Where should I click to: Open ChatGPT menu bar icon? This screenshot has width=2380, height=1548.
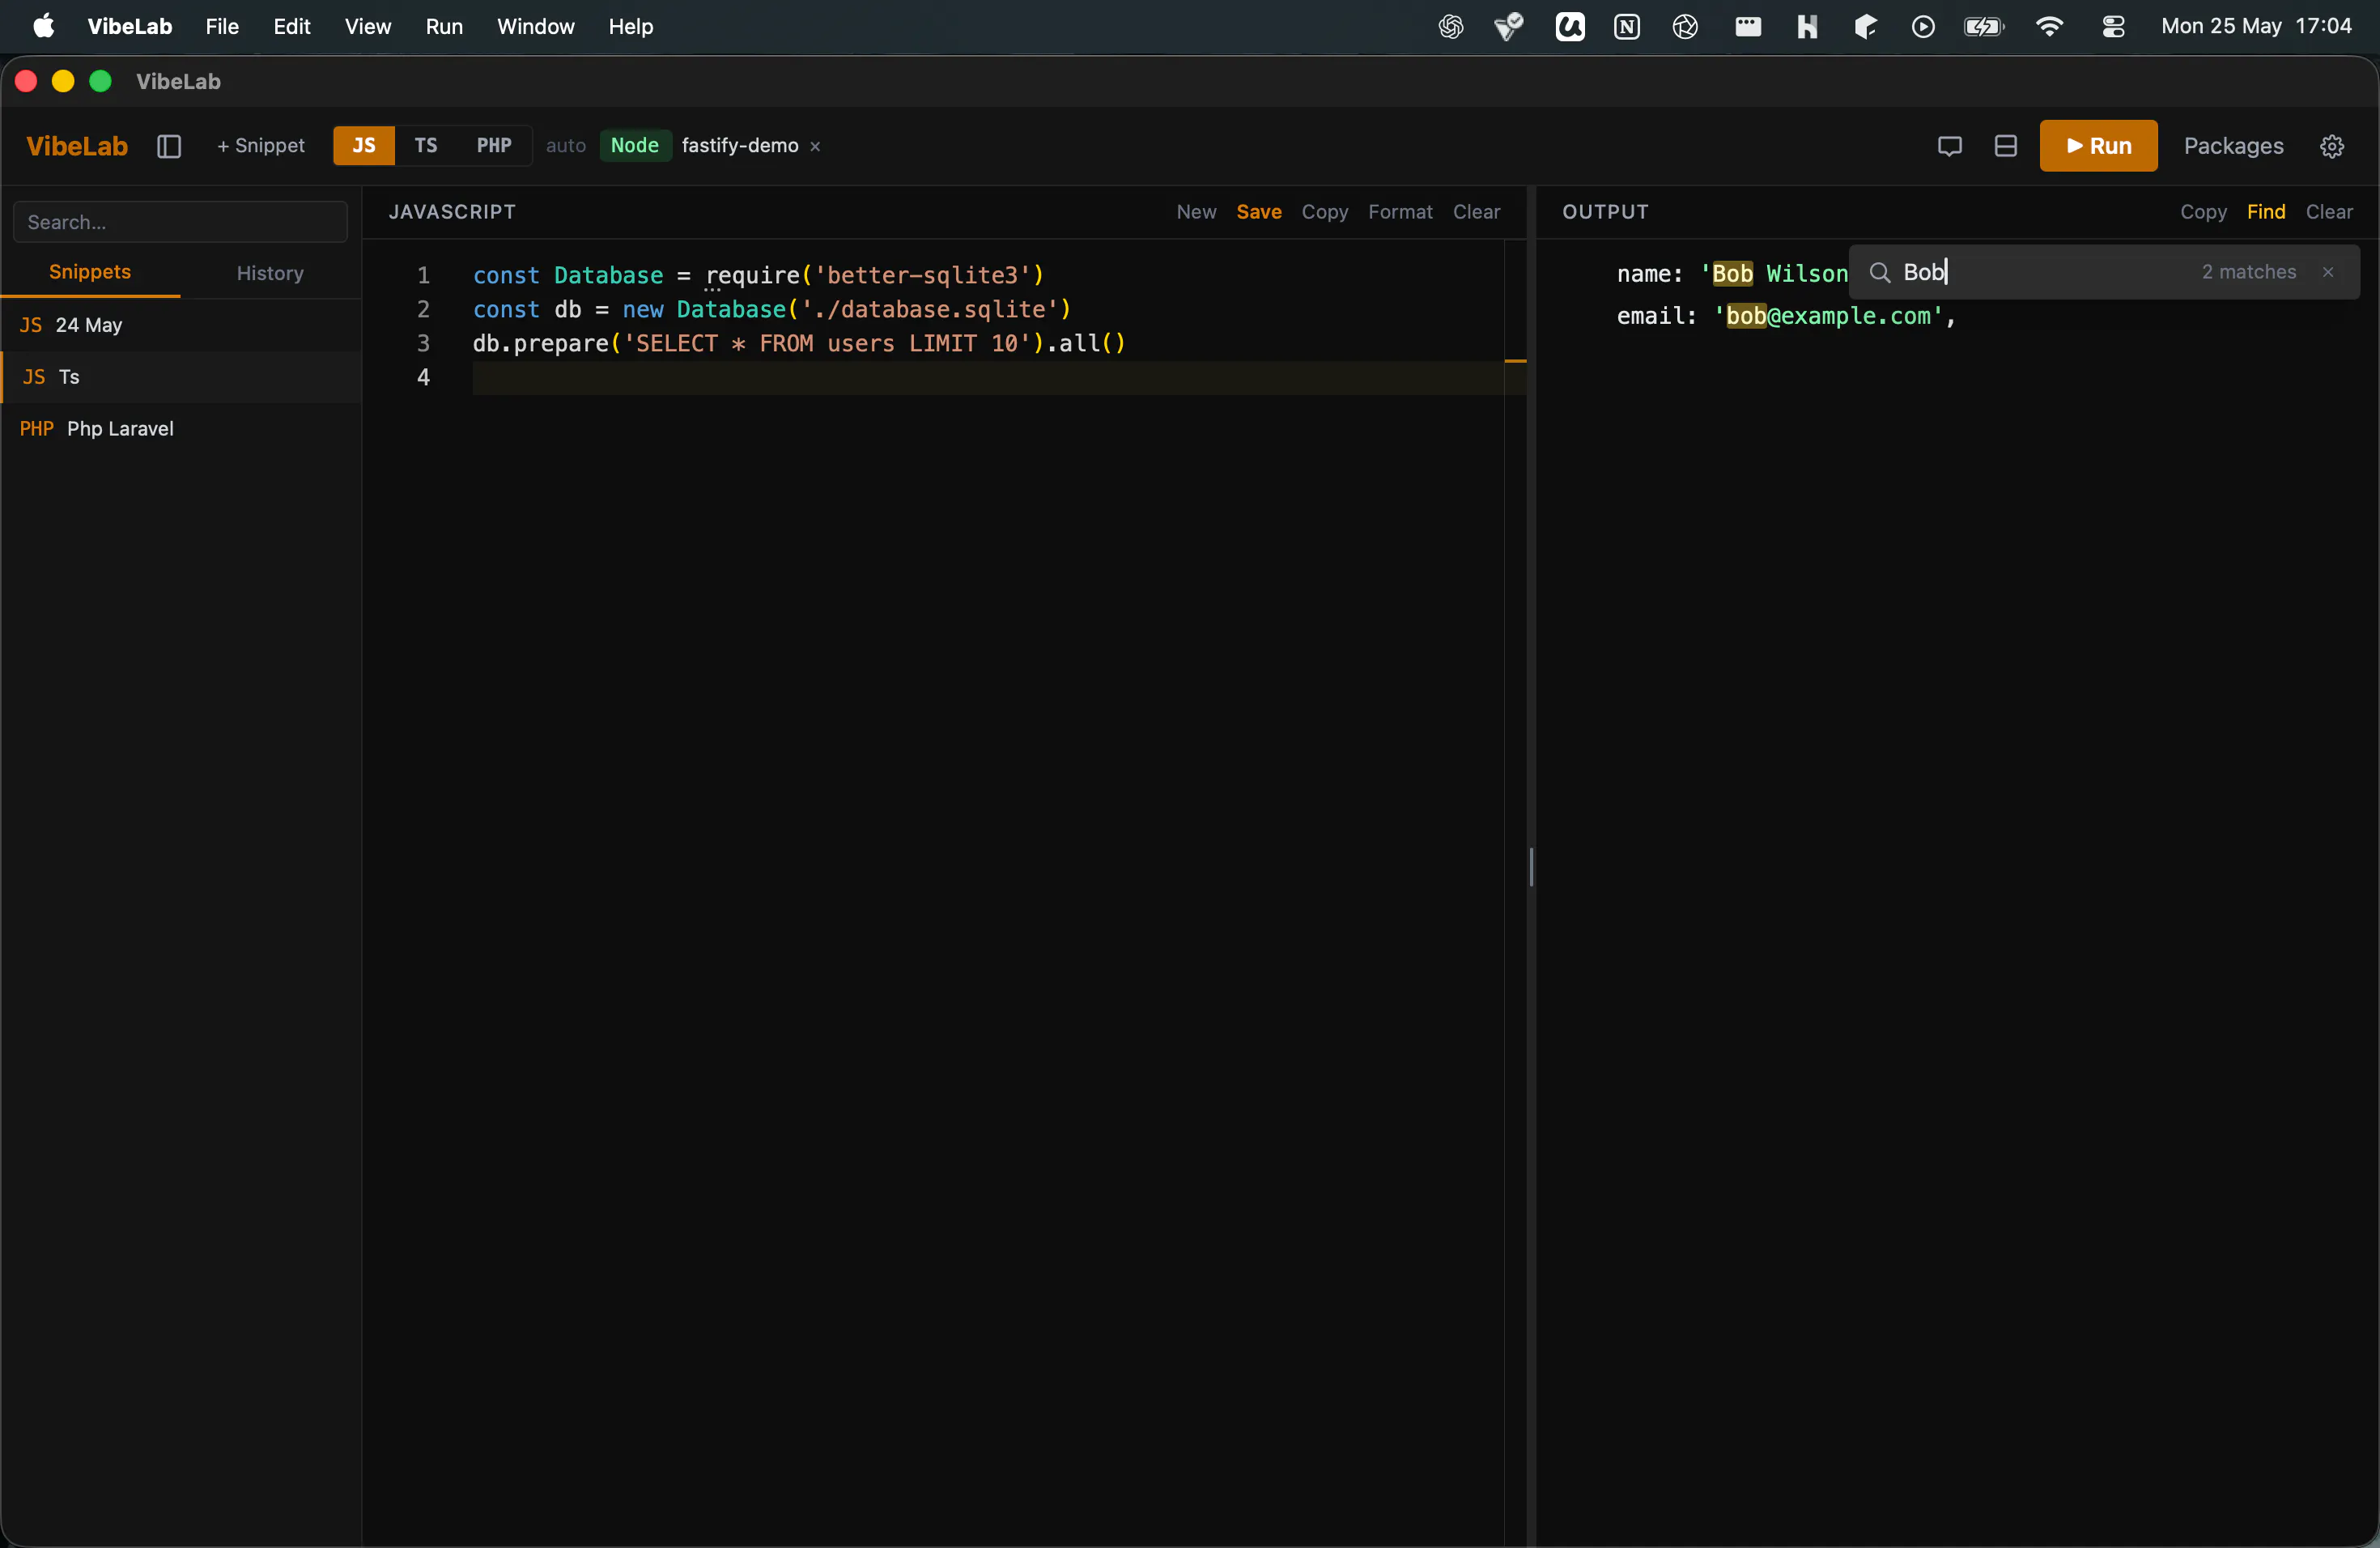[1451, 27]
